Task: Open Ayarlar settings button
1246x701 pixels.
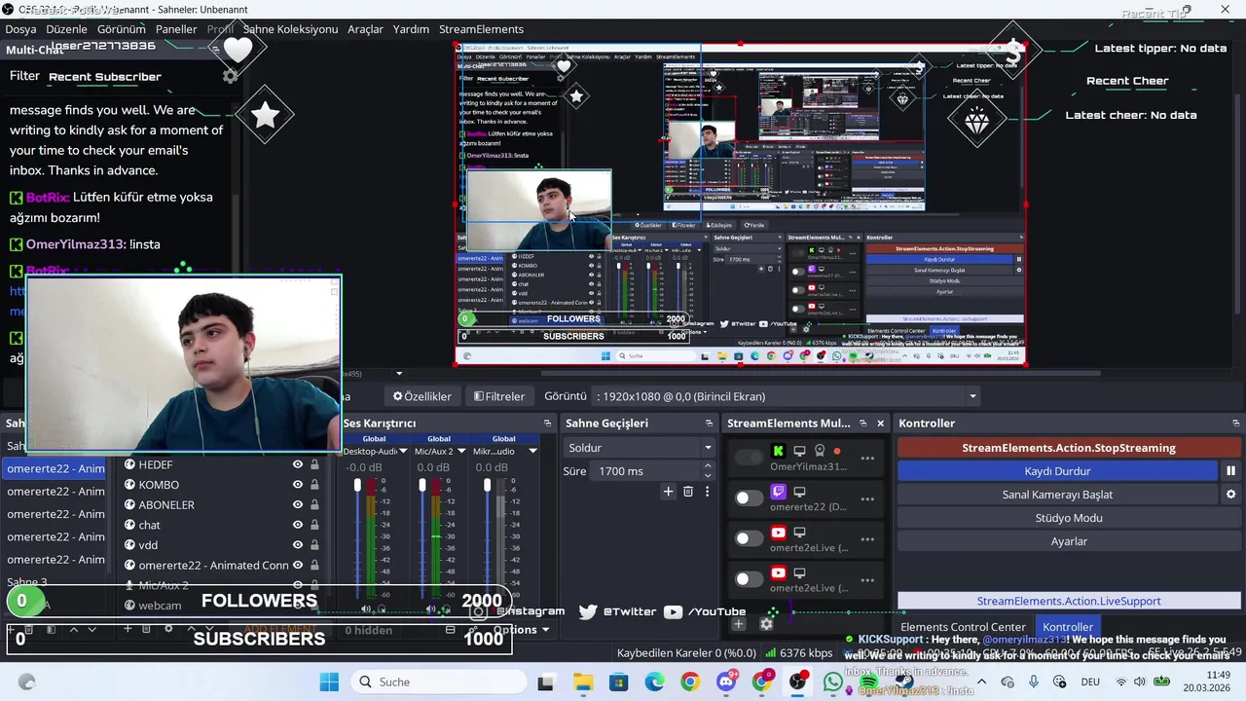Action: point(1069,541)
